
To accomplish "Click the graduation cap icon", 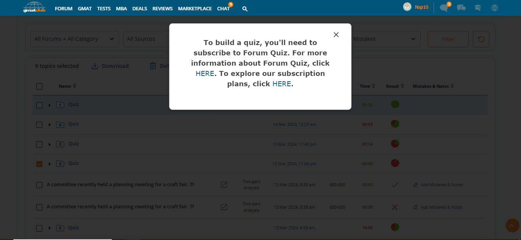I will pos(477,8).
